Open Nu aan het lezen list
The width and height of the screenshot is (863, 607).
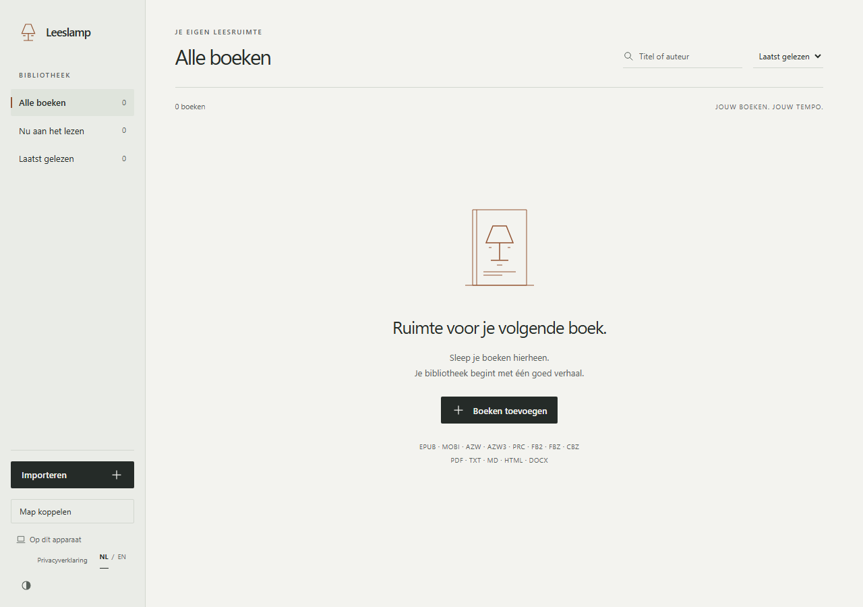(72, 131)
